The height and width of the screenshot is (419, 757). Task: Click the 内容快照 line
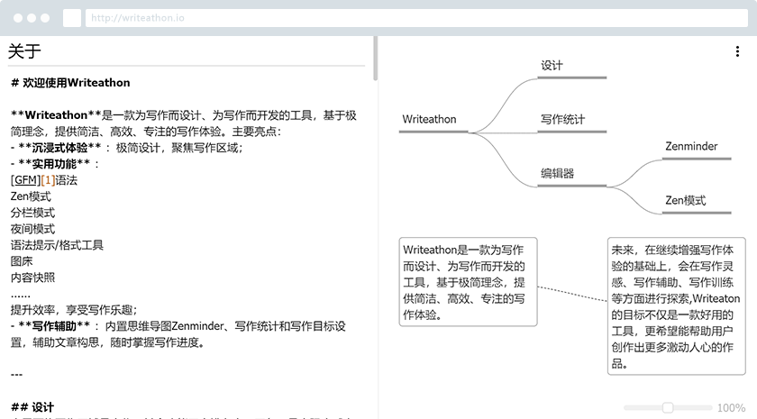(x=32, y=278)
